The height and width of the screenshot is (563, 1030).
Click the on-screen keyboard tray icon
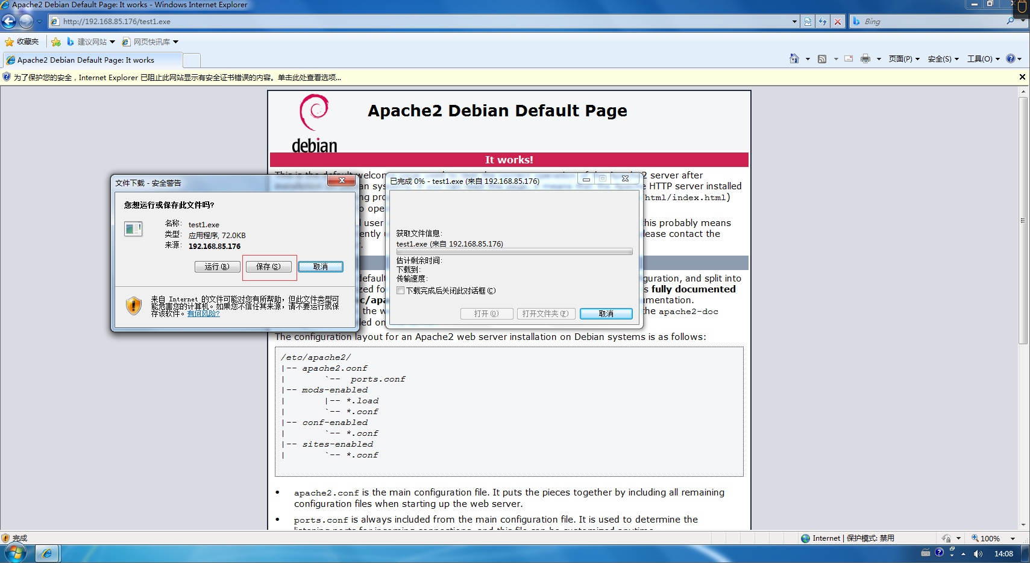point(926,553)
